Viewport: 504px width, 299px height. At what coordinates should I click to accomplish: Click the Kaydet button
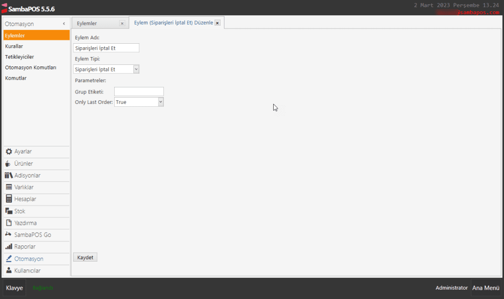pyautogui.click(x=85, y=257)
